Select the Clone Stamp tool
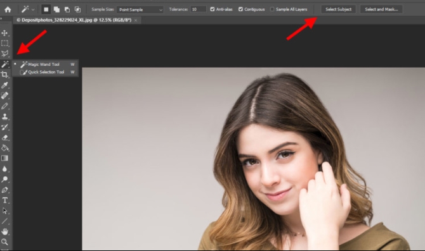This screenshot has height=251, width=425. tap(4, 116)
